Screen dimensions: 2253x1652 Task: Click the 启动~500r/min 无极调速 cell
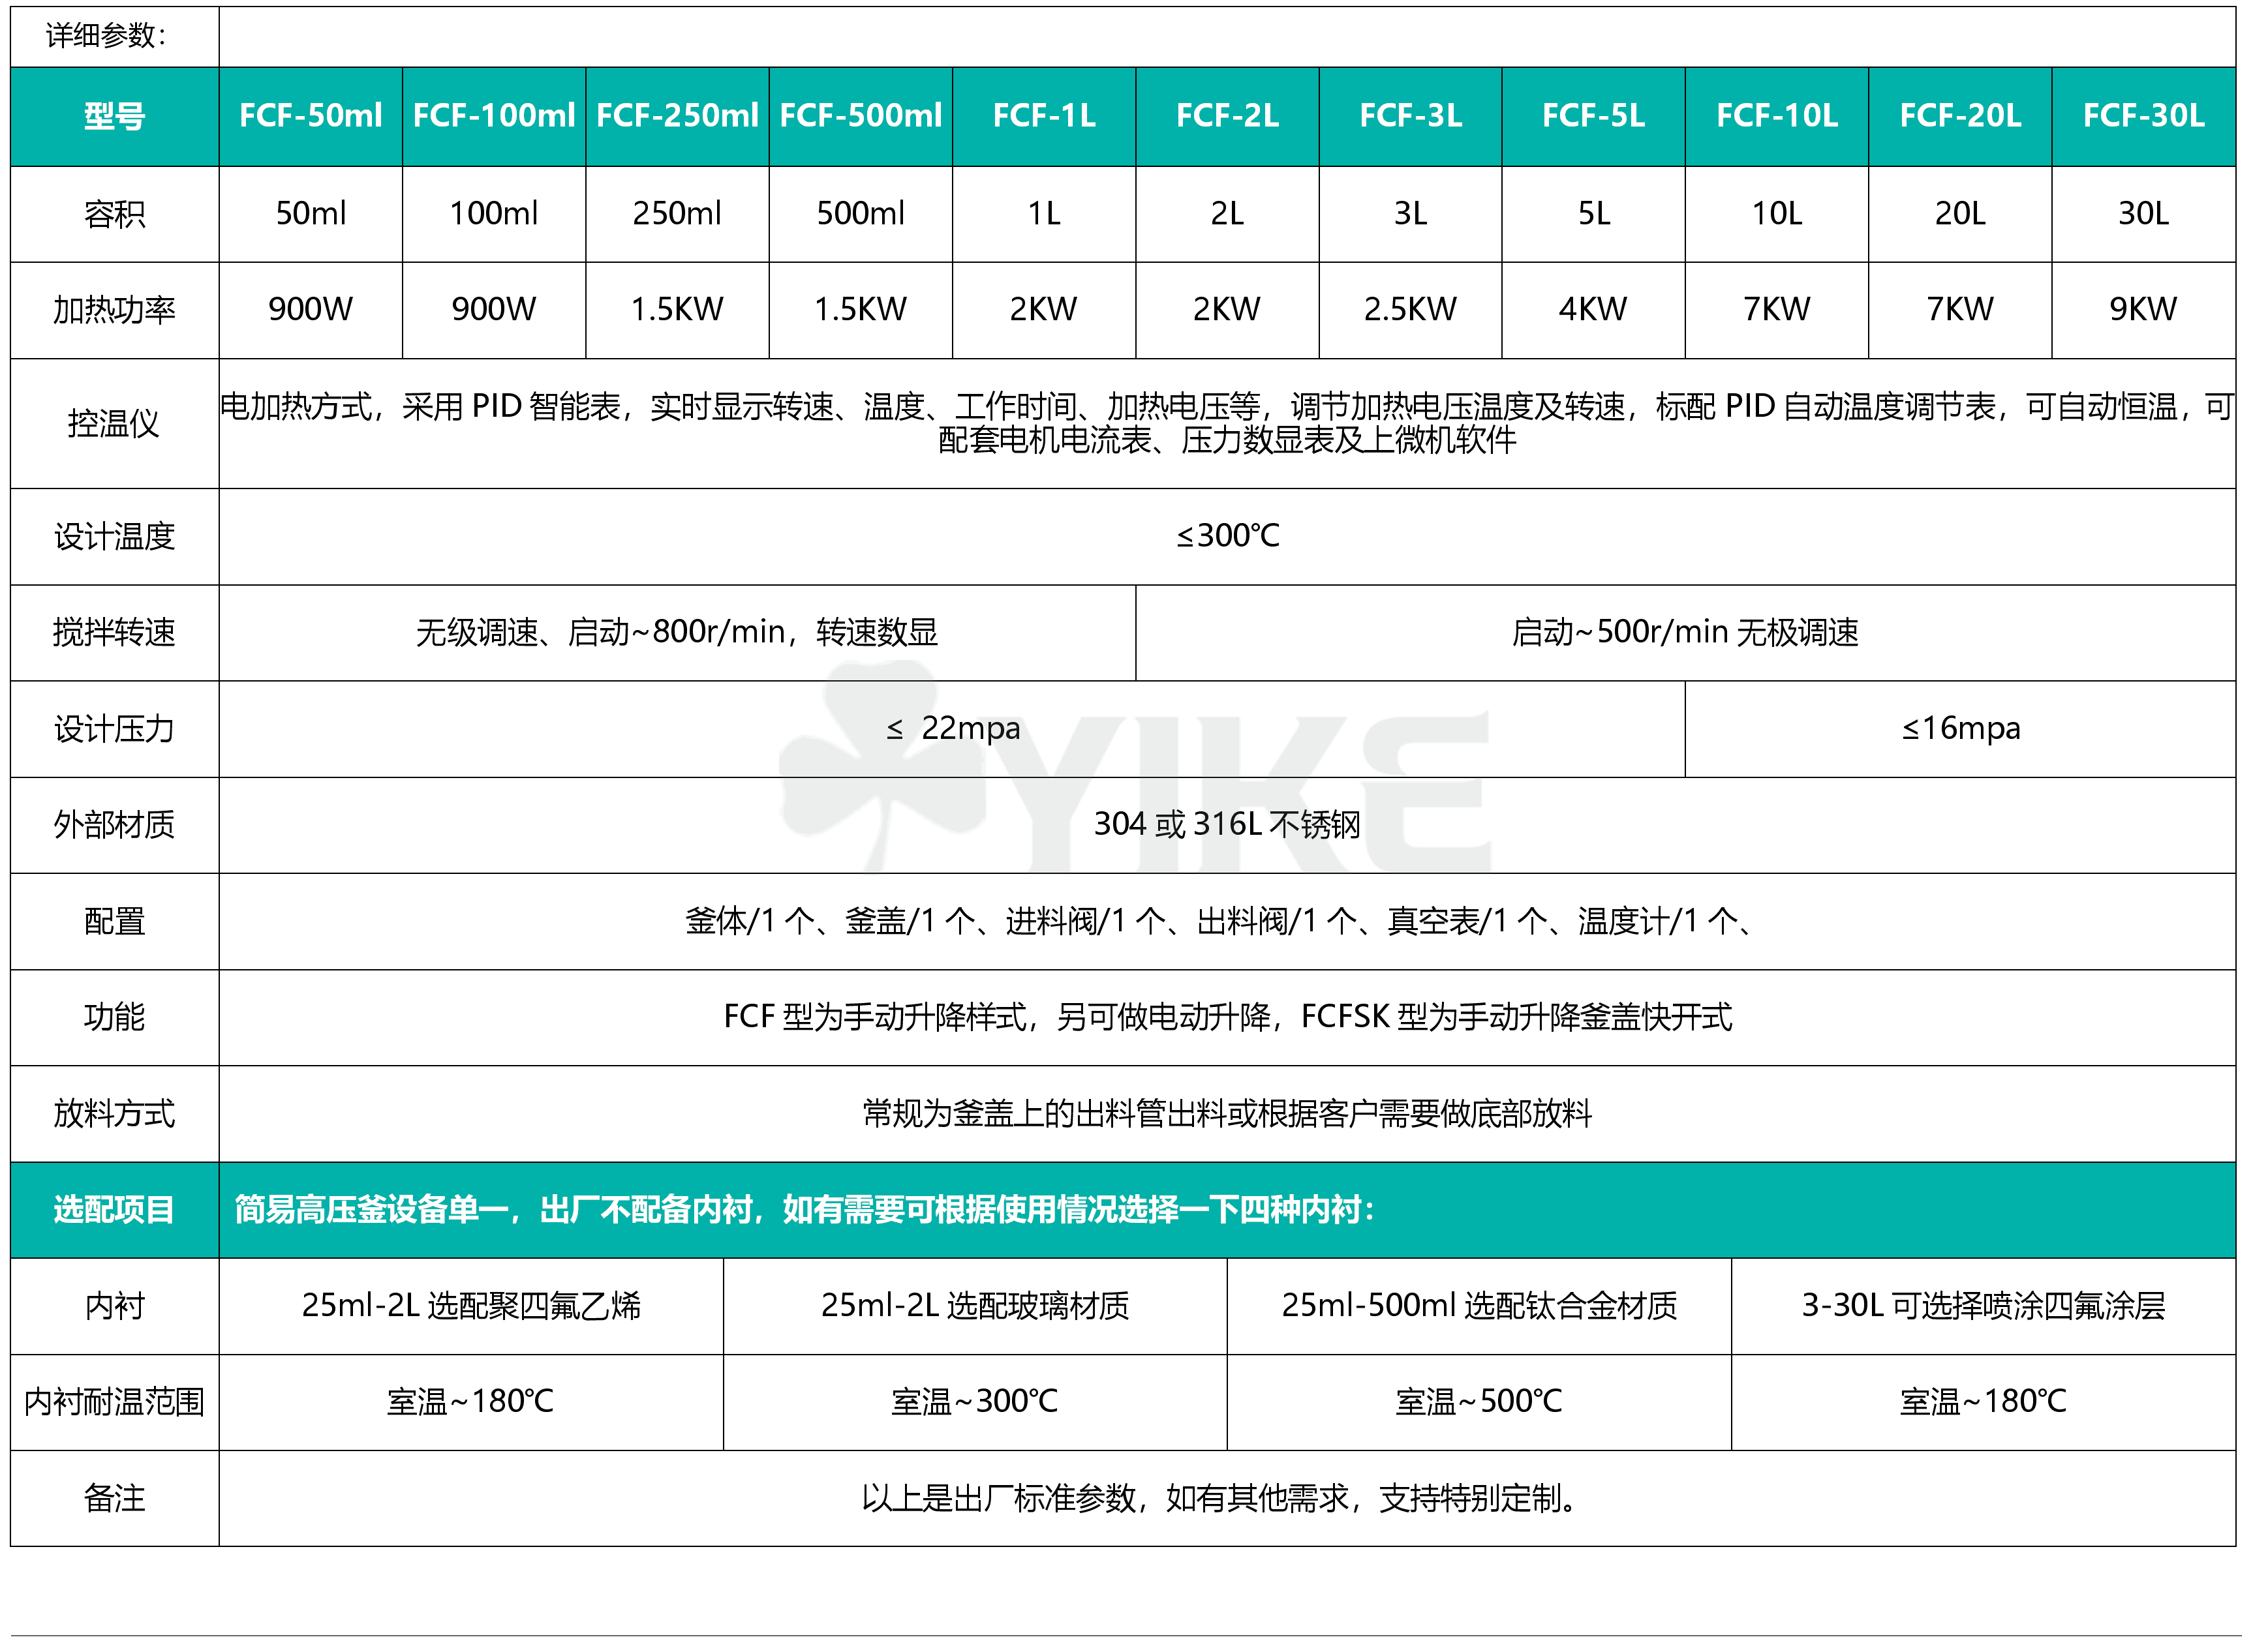[x=1685, y=632]
